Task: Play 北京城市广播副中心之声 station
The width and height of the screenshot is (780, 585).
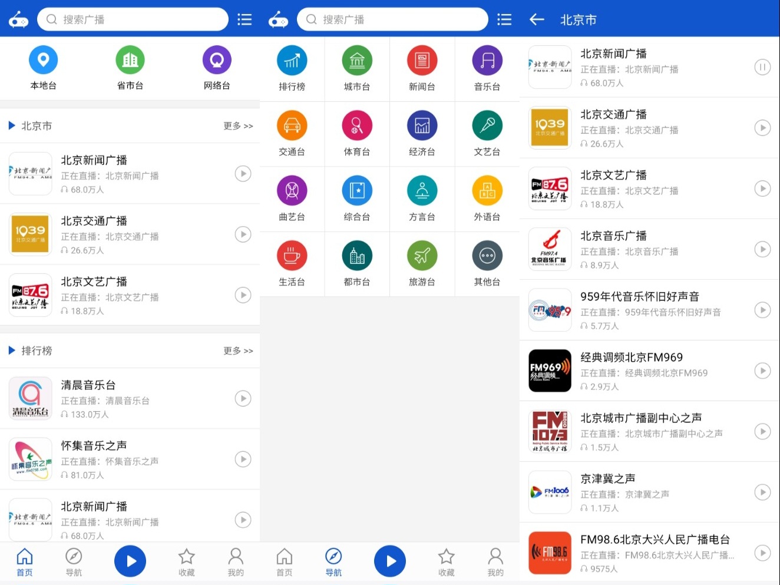Action: point(762,431)
